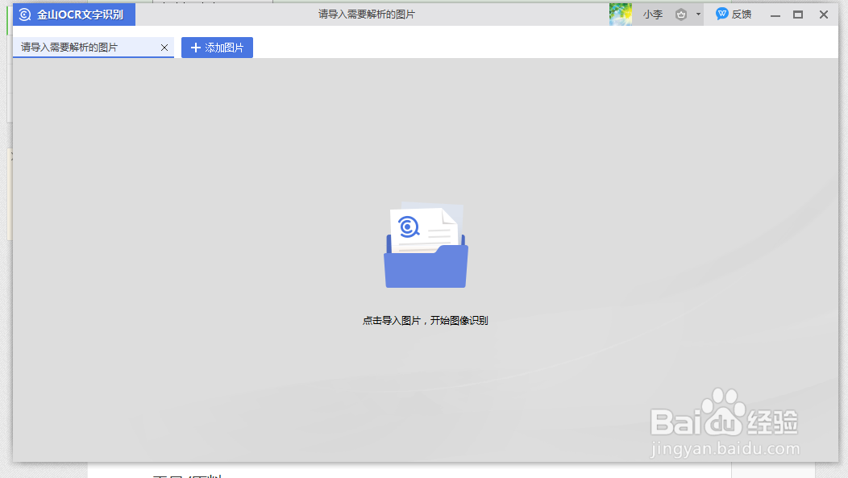Click the user profile avatar picture
This screenshot has width=848, height=478.
(x=621, y=14)
